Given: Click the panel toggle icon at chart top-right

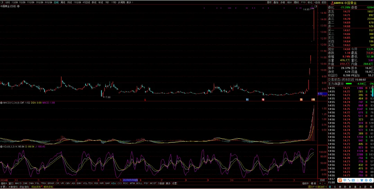Looking at the screenshot, I should [315, 6].
